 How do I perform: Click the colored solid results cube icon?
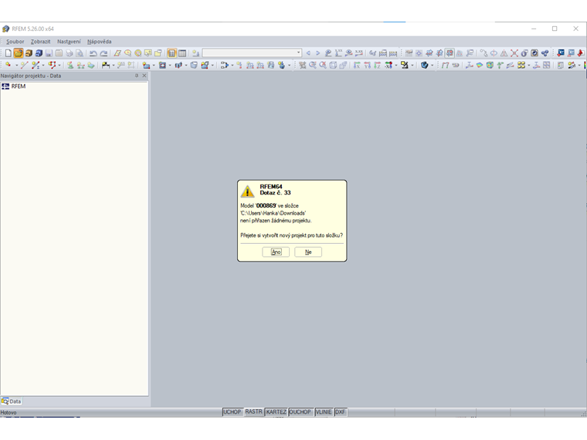click(x=490, y=65)
